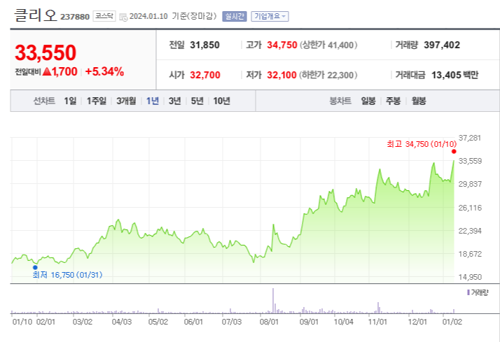Click the +5.34% change percentage
The height and width of the screenshot is (342, 500).
(104, 71)
